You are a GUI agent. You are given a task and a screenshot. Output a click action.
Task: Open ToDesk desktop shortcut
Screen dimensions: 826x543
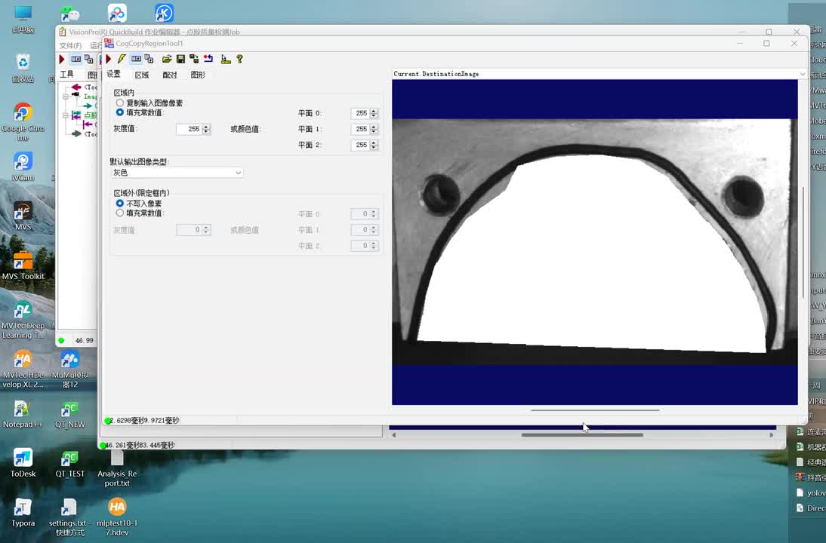click(x=23, y=463)
